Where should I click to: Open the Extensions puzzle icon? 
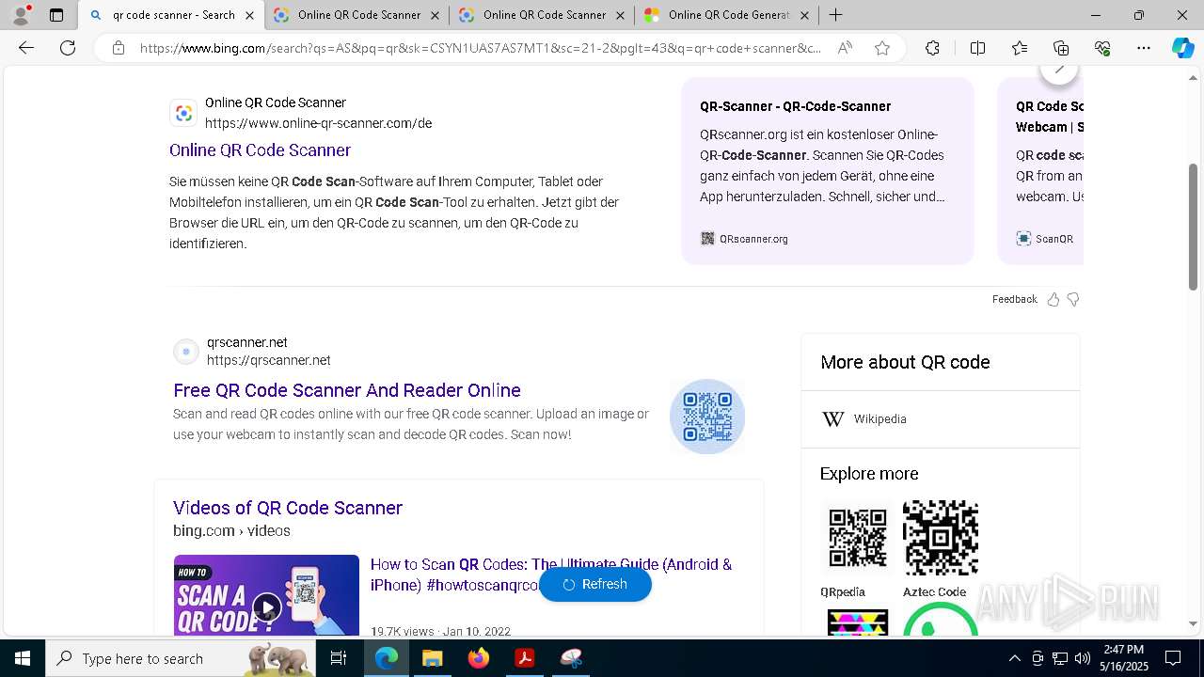click(932, 48)
